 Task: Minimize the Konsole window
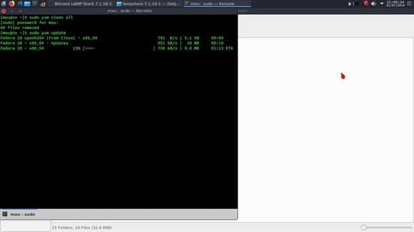[12, 11]
